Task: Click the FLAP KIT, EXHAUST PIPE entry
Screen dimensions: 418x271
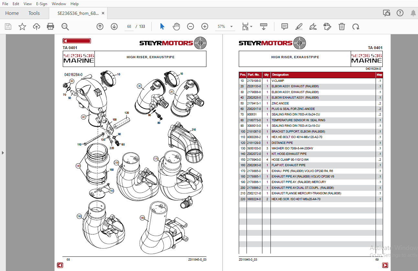Action: click(x=288, y=165)
